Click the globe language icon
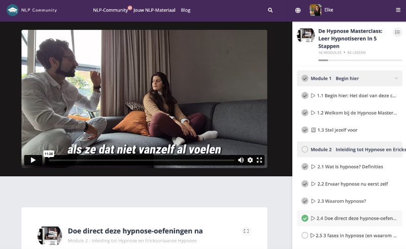This screenshot has width=406, height=249. coord(298,10)
